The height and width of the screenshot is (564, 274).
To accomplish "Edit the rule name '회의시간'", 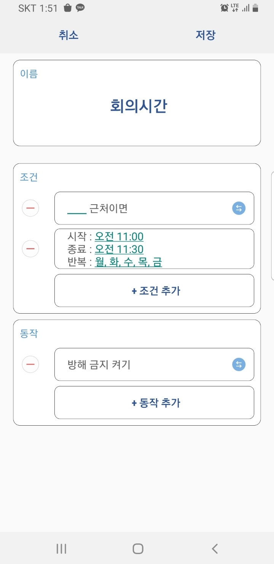I will click(x=139, y=106).
